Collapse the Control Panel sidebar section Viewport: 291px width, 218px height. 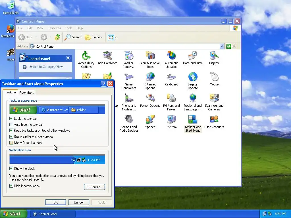click(68, 58)
